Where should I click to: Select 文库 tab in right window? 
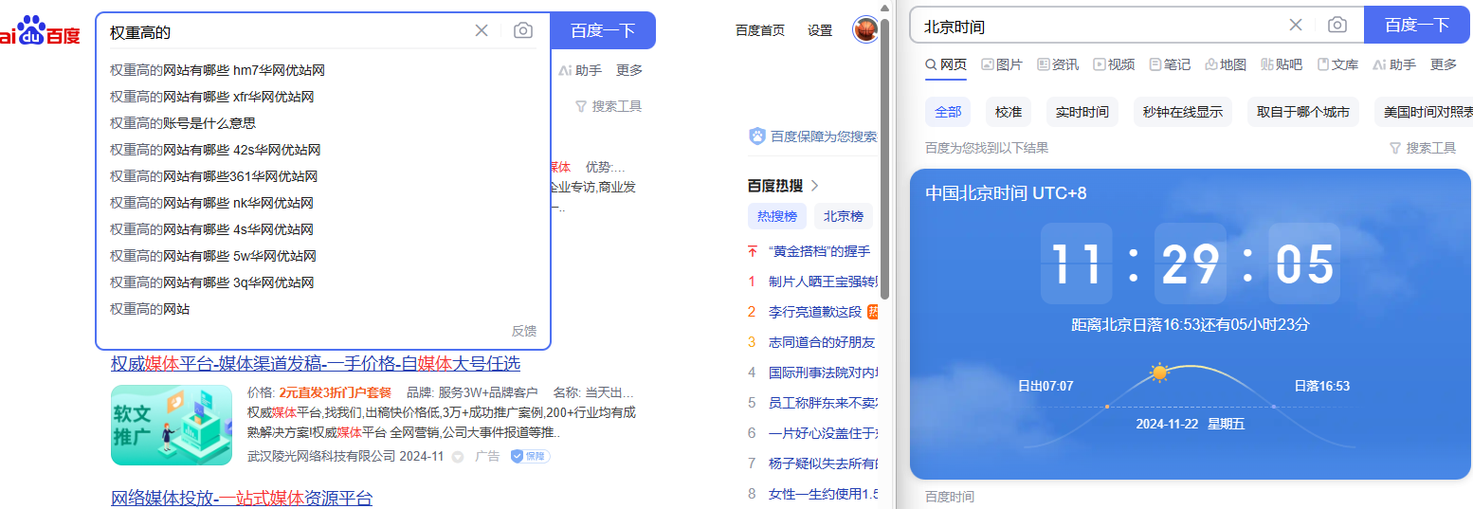[x=1337, y=64]
